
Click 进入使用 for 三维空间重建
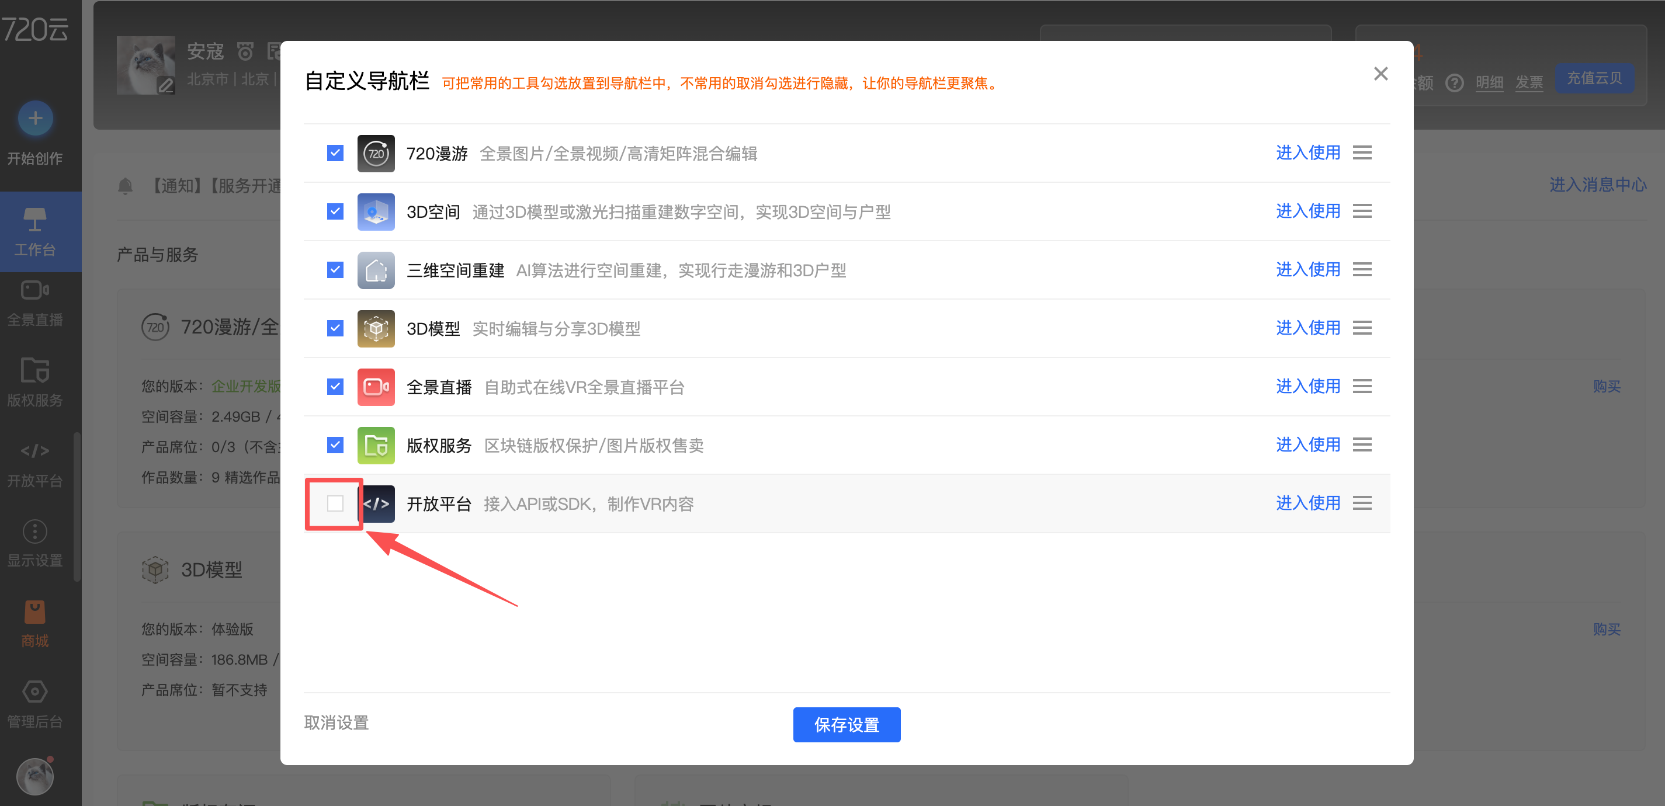[x=1307, y=269]
